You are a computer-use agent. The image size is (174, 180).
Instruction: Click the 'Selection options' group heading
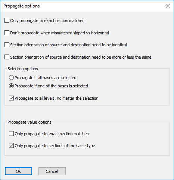tap(23, 69)
